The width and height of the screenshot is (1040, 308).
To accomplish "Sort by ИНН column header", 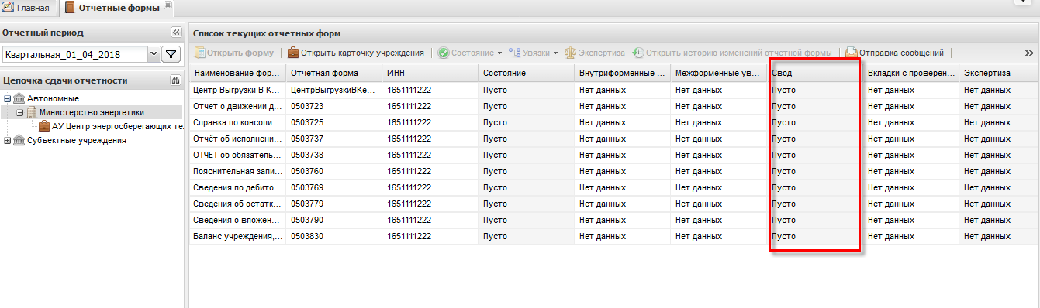I will pos(430,73).
